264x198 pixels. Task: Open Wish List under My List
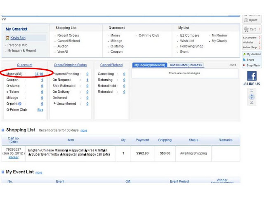click(187, 41)
